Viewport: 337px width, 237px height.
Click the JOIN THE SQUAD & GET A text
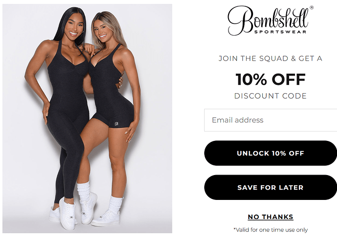click(x=271, y=59)
